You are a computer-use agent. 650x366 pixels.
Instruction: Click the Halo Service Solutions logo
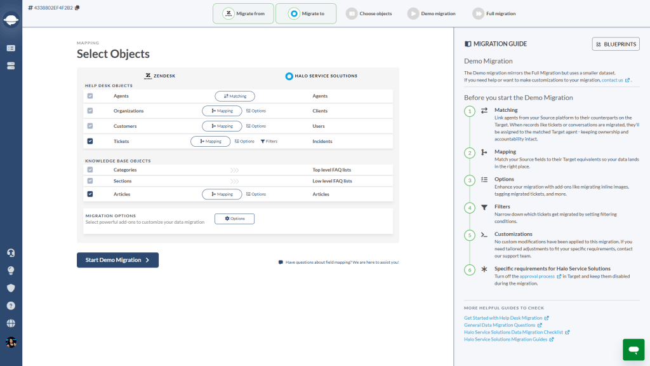point(289,76)
